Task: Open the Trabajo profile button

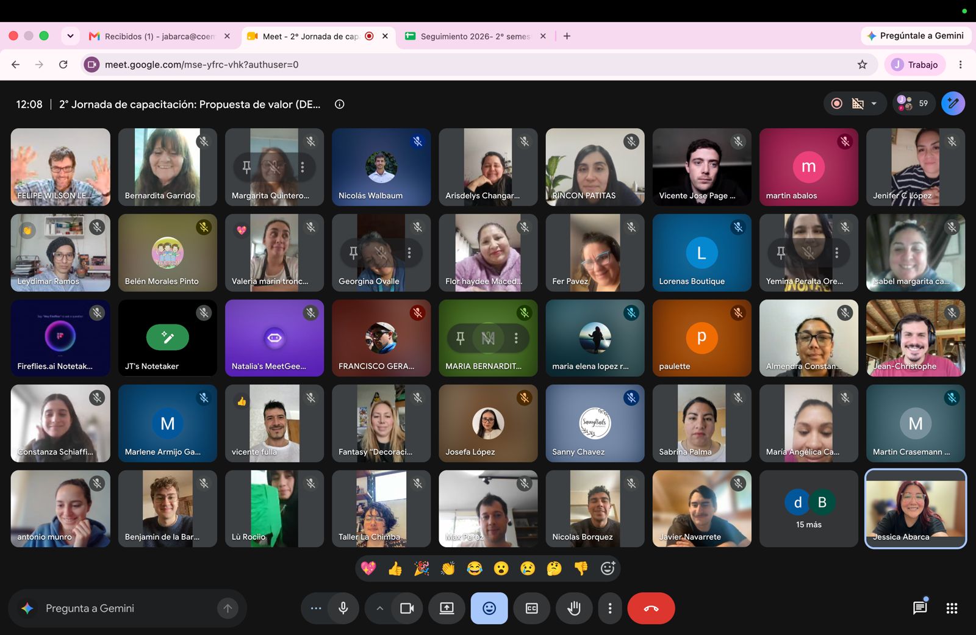Action: (x=914, y=65)
